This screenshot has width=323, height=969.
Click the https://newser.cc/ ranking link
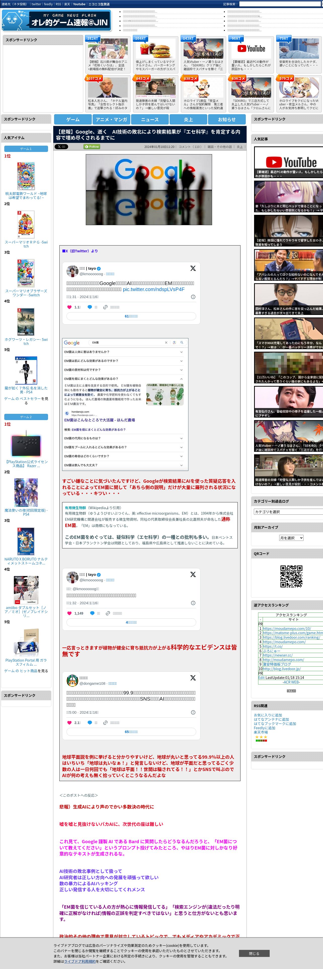[277, 655]
